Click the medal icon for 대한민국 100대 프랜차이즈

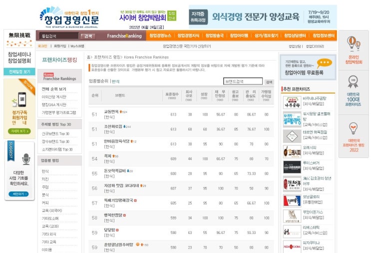pos(353,82)
